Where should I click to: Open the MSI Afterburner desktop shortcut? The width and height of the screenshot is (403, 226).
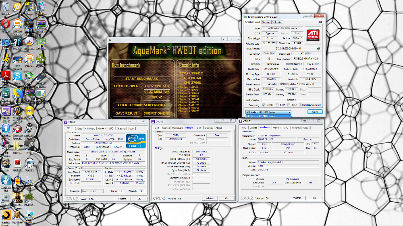29,77
